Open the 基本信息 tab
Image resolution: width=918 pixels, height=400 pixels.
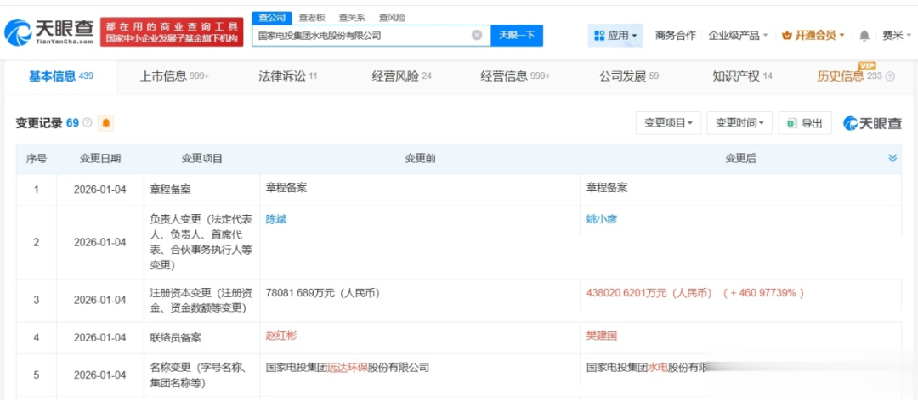coord(61,76)
